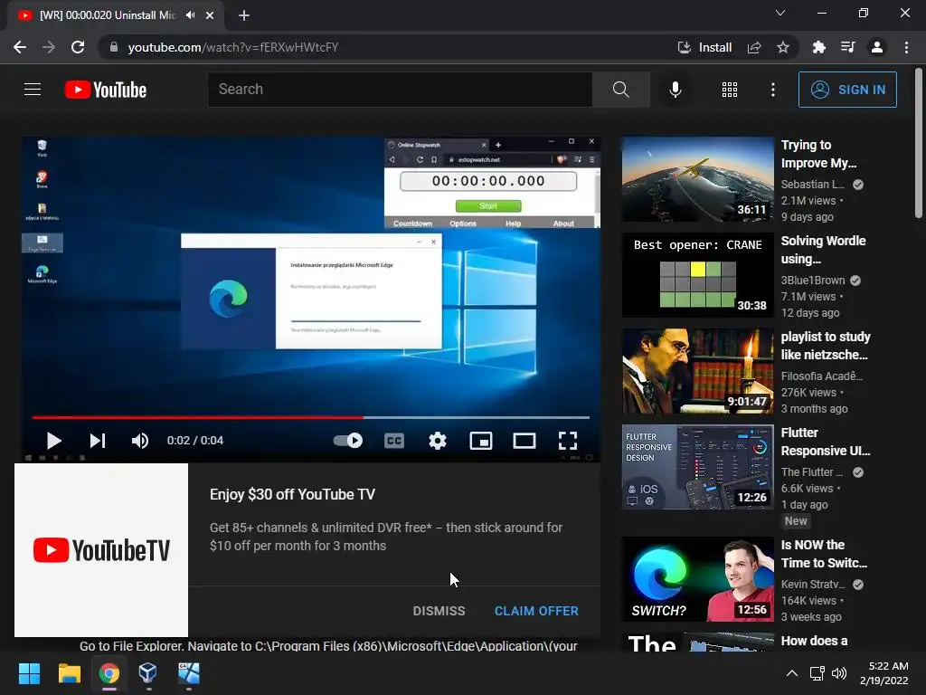Screen dimensions: 926x695
Task: Open the 'Trying to Improve My...' video thumbnail
Action: 697,180
